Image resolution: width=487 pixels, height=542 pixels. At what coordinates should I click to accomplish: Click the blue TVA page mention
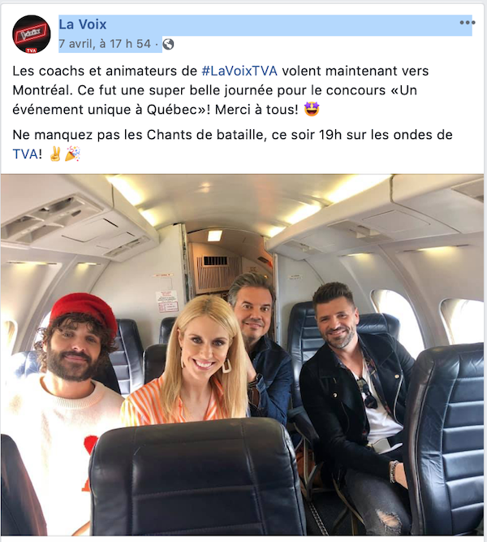(25, 154)
